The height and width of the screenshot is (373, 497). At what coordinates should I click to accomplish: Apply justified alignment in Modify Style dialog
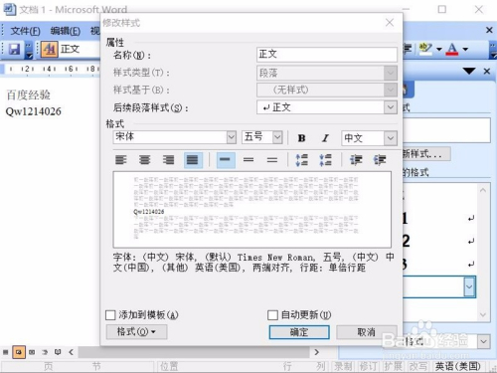click(x=193, y=160)
